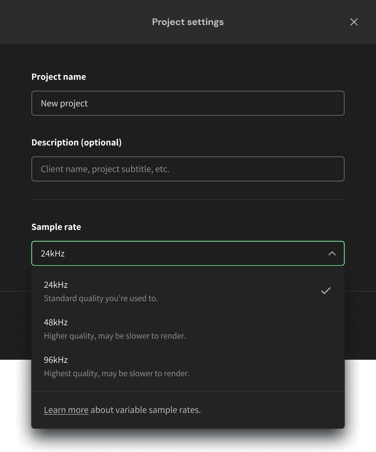
Task: Click the "Sample rate" label
Action: 56,227
